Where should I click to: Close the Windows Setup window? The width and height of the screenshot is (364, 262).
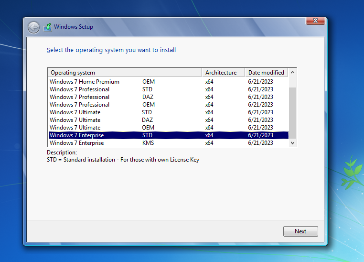click(x=315, y=21)
